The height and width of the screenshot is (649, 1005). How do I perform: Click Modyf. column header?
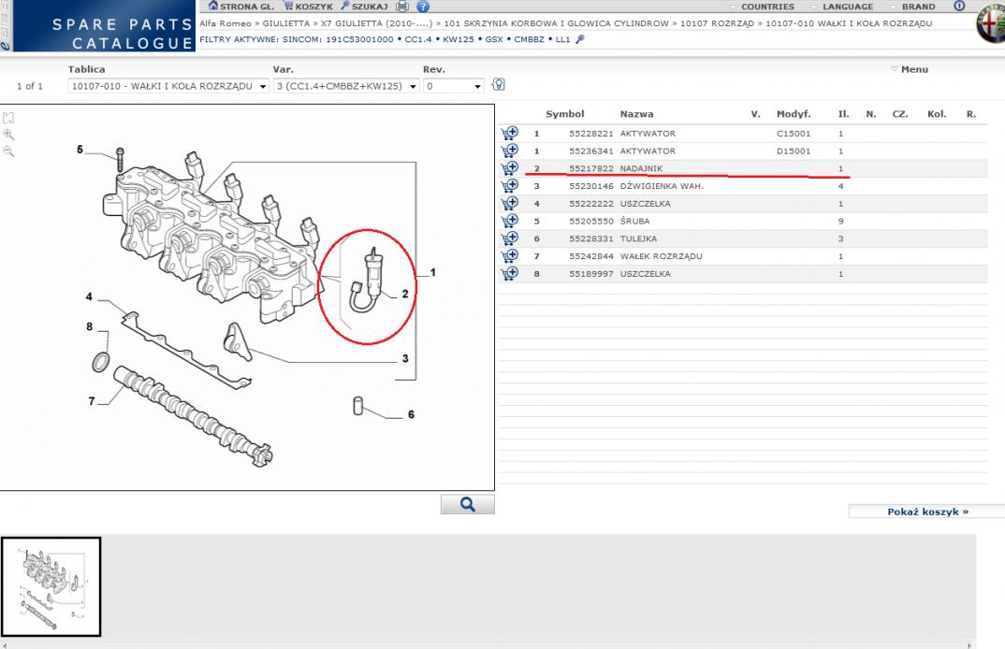794,114
